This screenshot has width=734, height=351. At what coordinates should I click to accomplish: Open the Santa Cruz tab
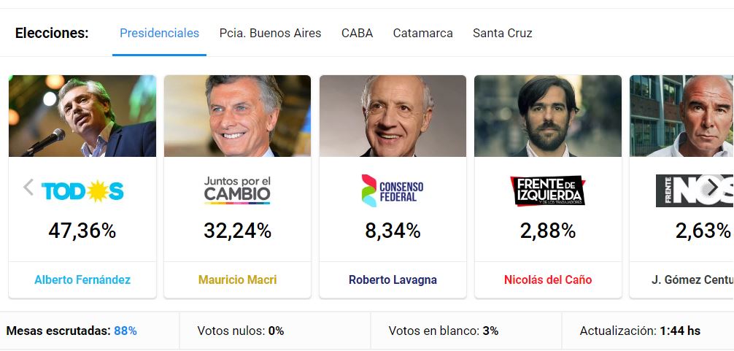[x=502, y=33]
